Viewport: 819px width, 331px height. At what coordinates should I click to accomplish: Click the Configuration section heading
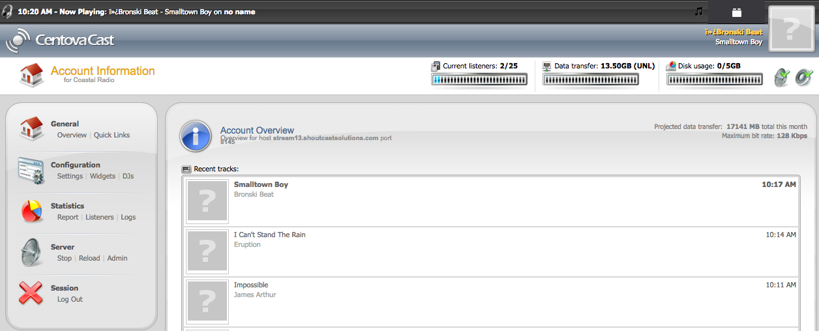pyautogui.click(x=76, y=165)
